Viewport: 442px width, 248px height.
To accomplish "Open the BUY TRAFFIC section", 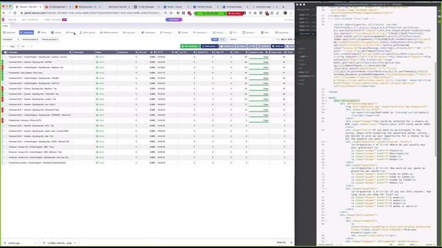I will pyautogui.click(x=30, y=20).
